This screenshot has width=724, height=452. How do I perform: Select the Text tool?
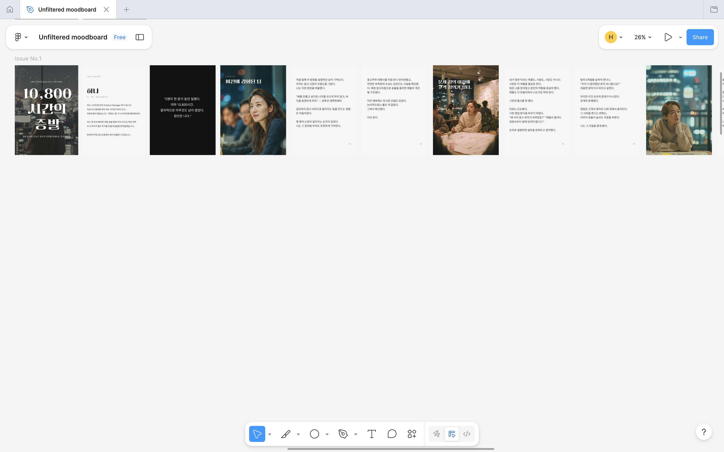coord(372,434)
